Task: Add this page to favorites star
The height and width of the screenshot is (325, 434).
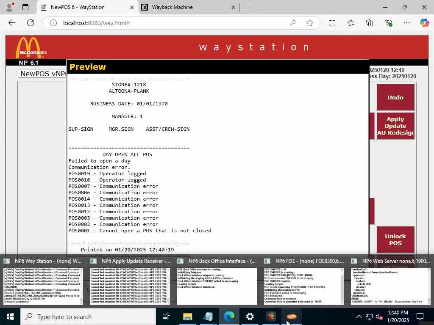Action: [310, 23]
